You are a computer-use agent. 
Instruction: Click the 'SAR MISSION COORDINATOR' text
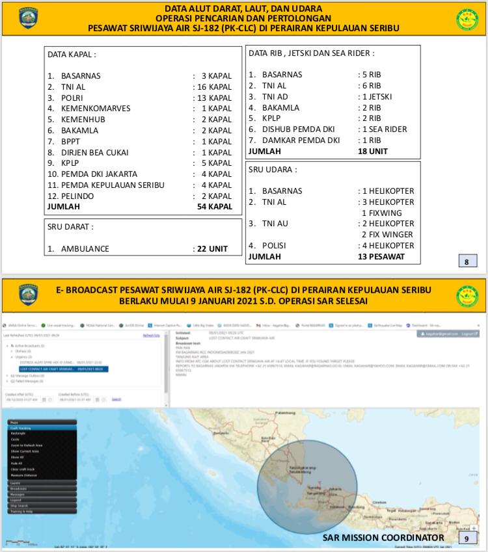383,538
